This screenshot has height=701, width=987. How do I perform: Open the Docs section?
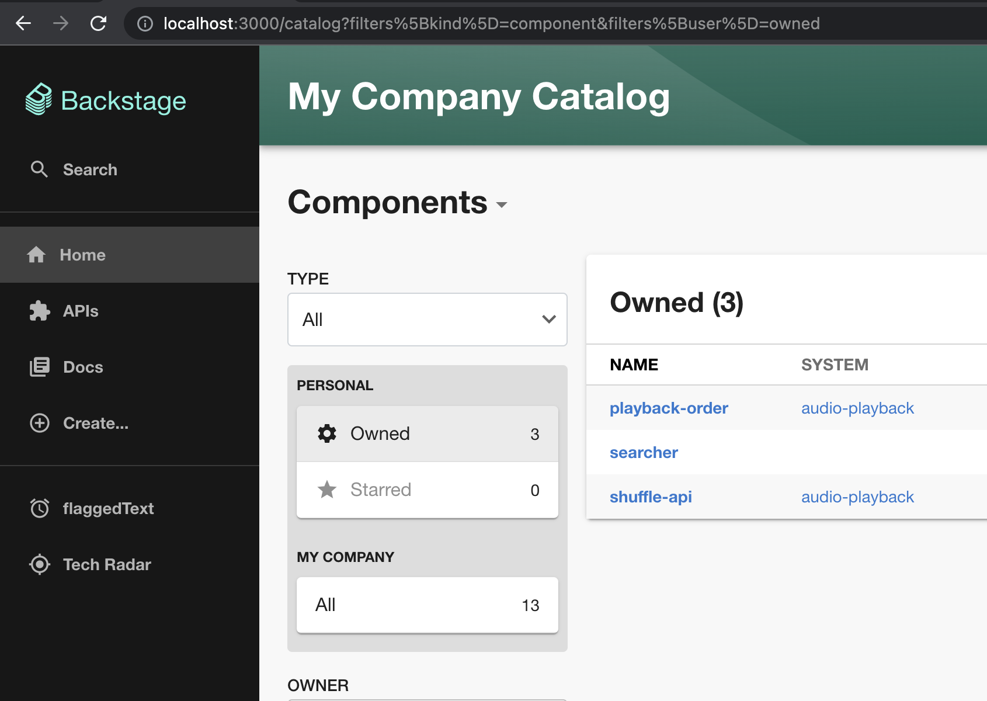tap(82, 367)
